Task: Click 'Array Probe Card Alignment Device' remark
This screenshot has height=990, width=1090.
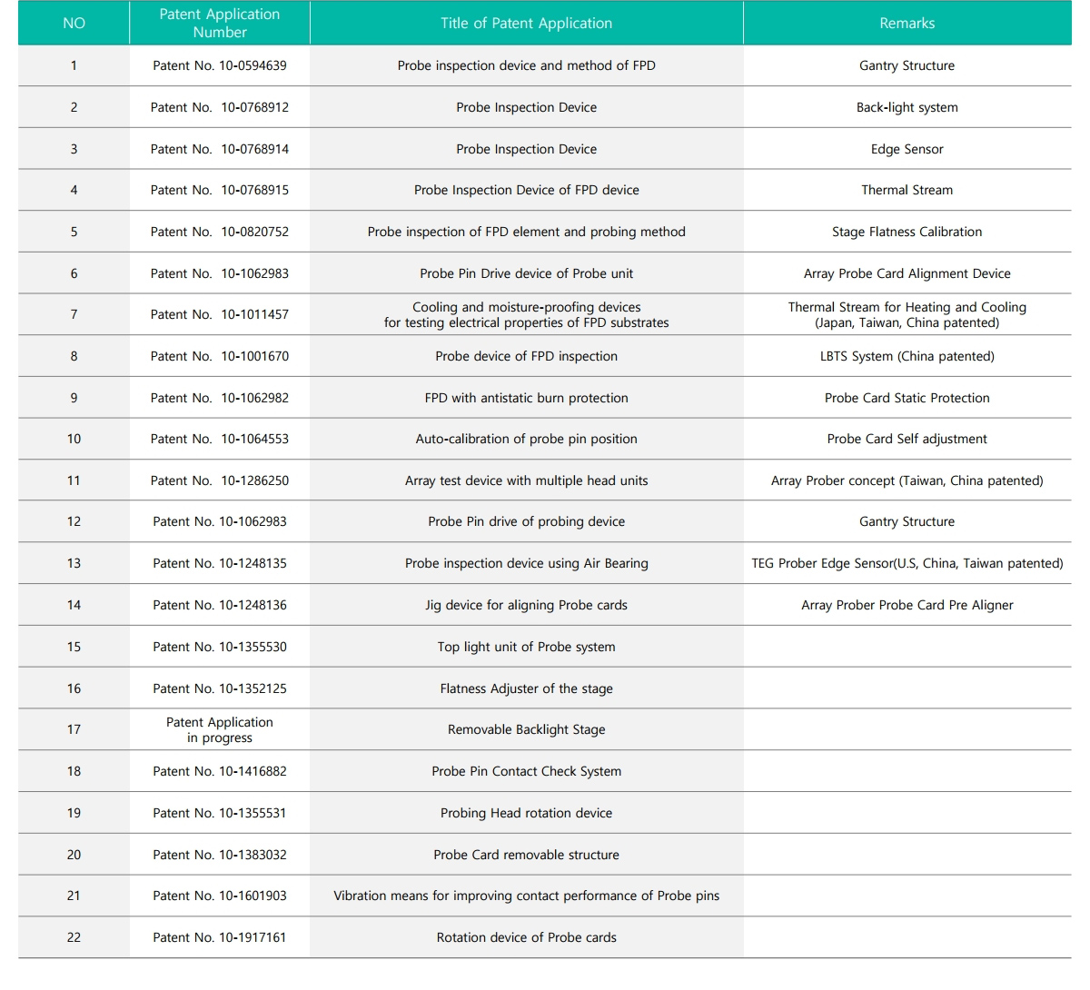Action: [x=907, y=273]
